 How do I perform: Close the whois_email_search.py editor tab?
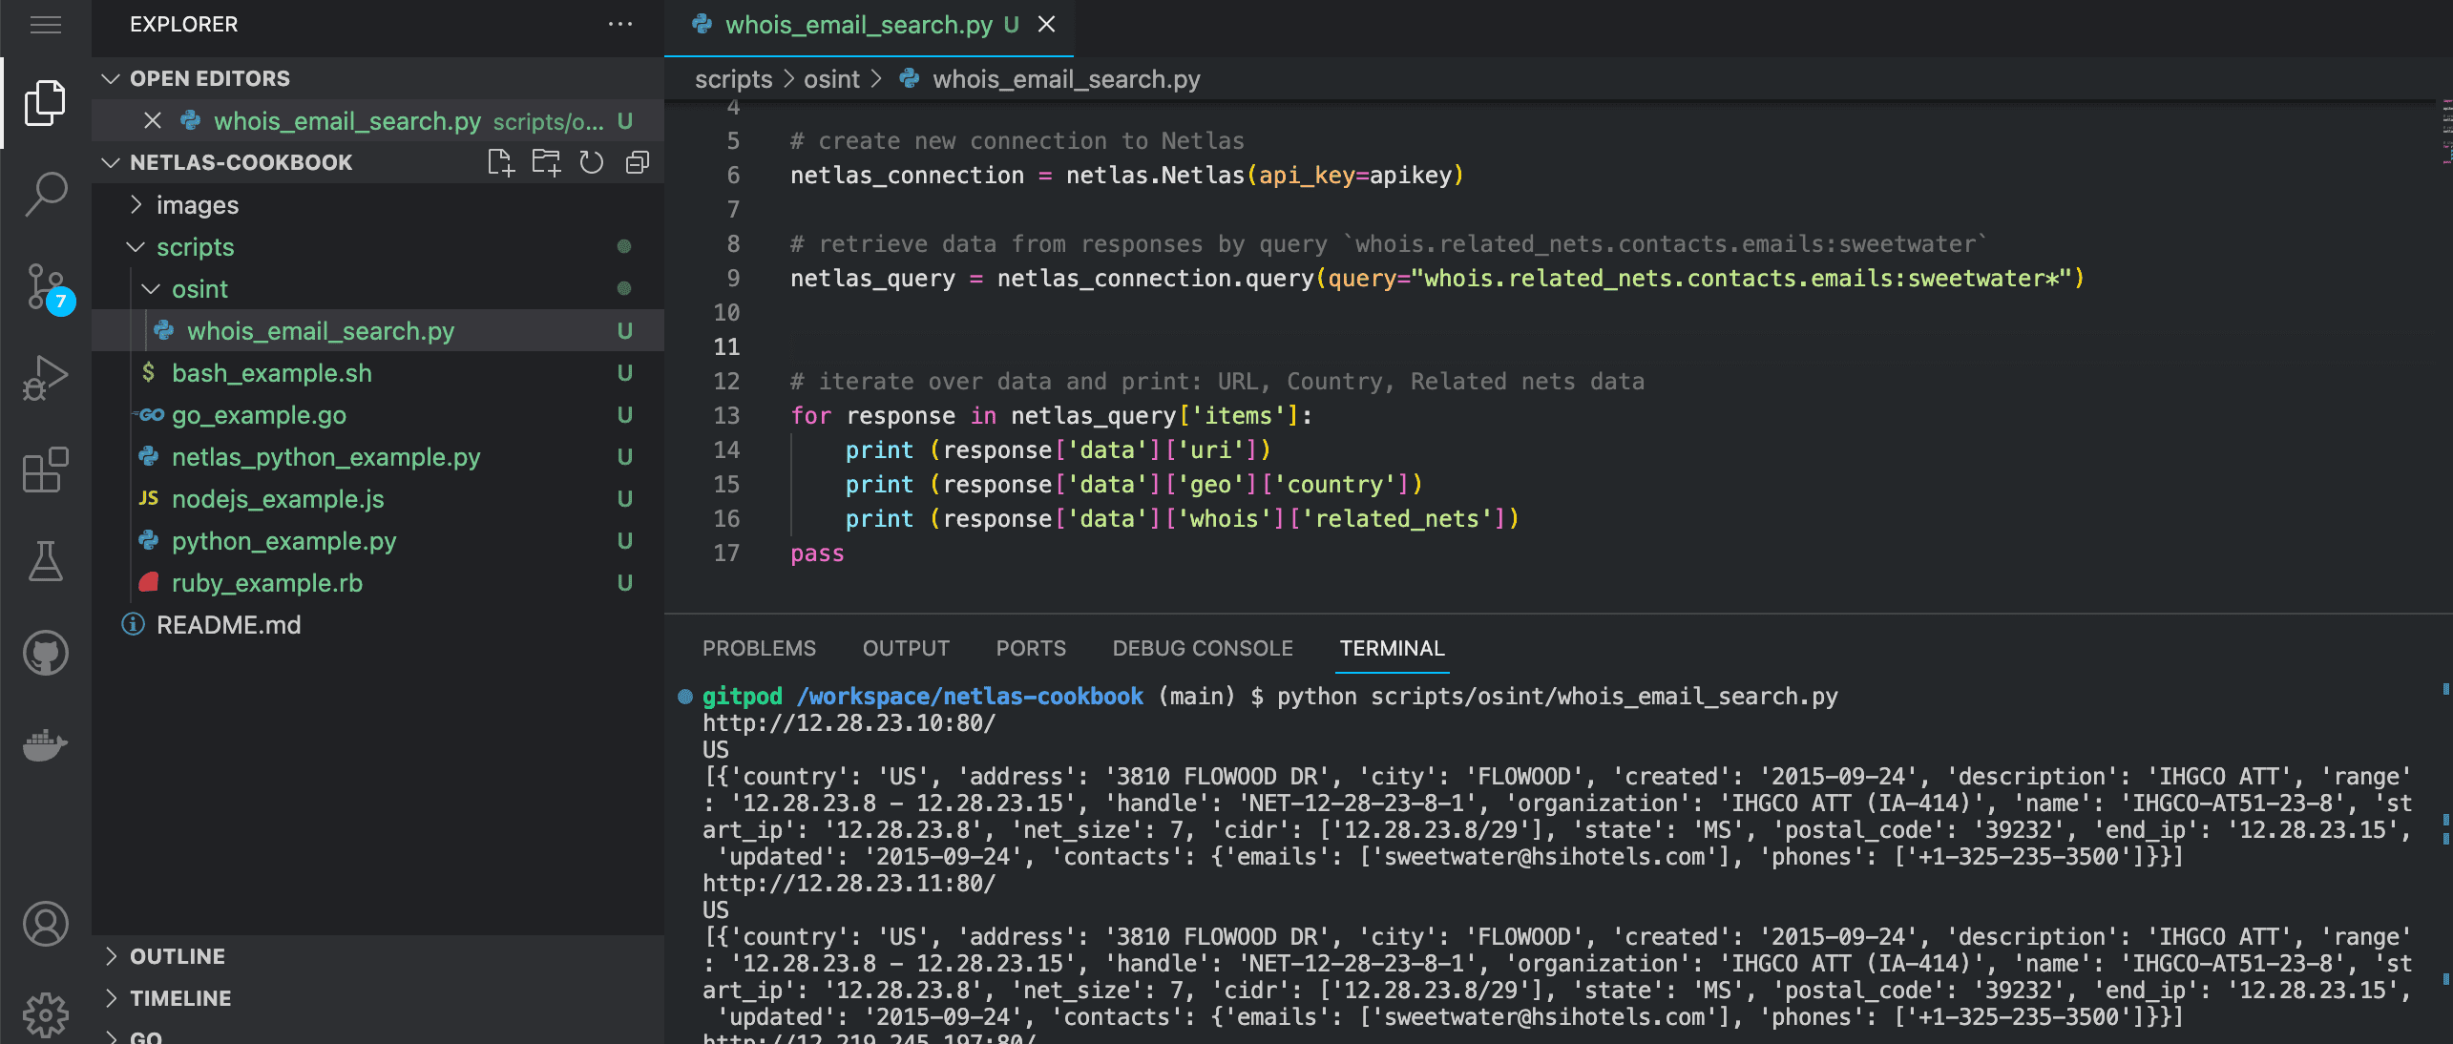[1046, 25]
